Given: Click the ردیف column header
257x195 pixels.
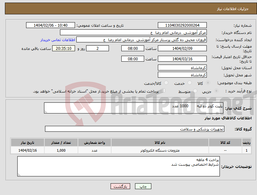Looking at the screenshot, I should (247, 142).
